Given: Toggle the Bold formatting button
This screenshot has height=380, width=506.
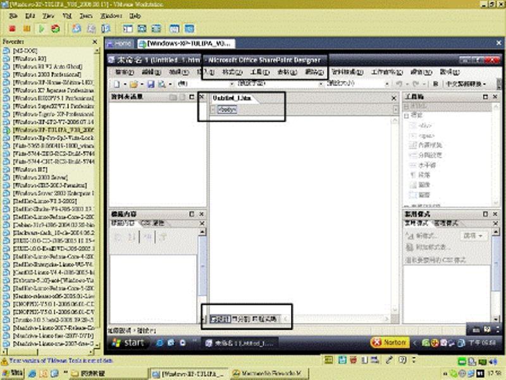Looking at the screenshot, I should pyautogui.click(x=435, y=84).
